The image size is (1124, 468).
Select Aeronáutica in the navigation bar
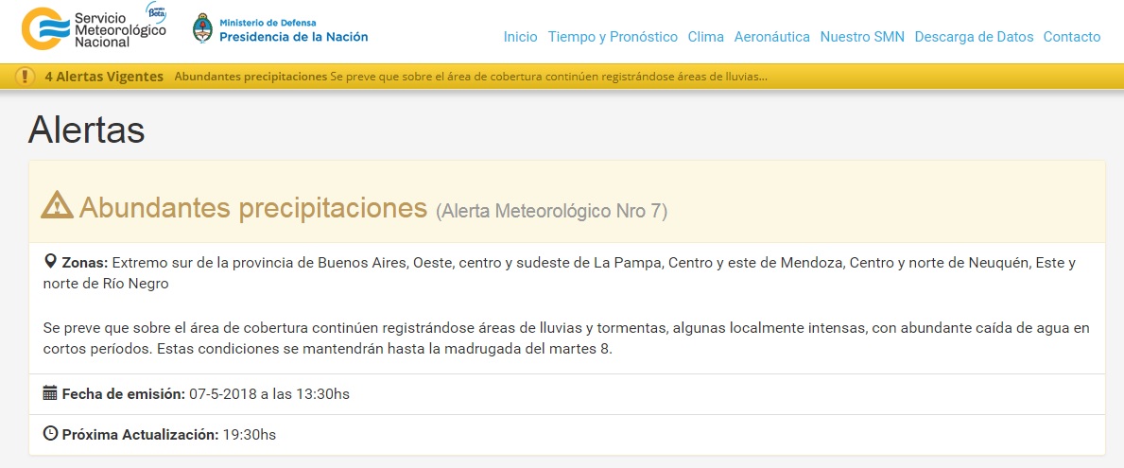[x=771, y=37]
